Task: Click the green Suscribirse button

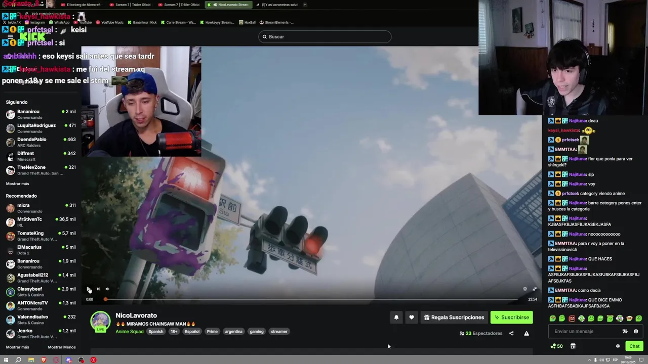Action: (512, 317)
